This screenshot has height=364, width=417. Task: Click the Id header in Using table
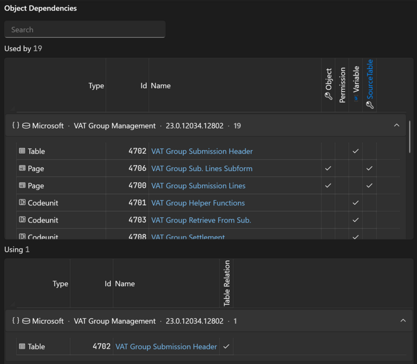(x=107, y=284)
